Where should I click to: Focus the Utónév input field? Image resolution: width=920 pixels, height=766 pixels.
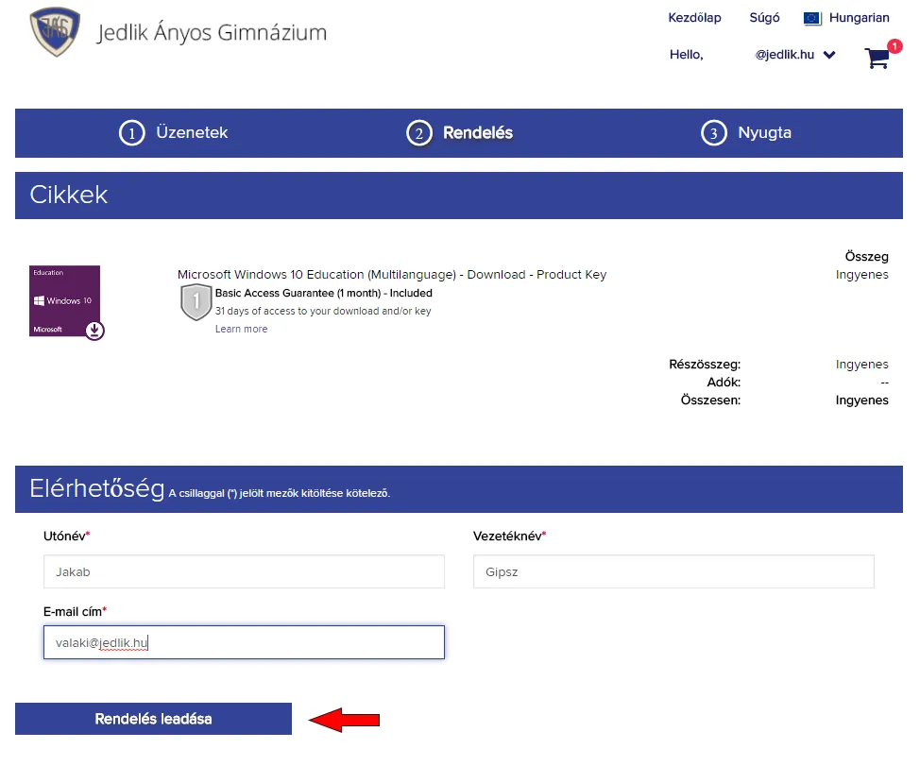pyautogui.click(x=244, y=571)
